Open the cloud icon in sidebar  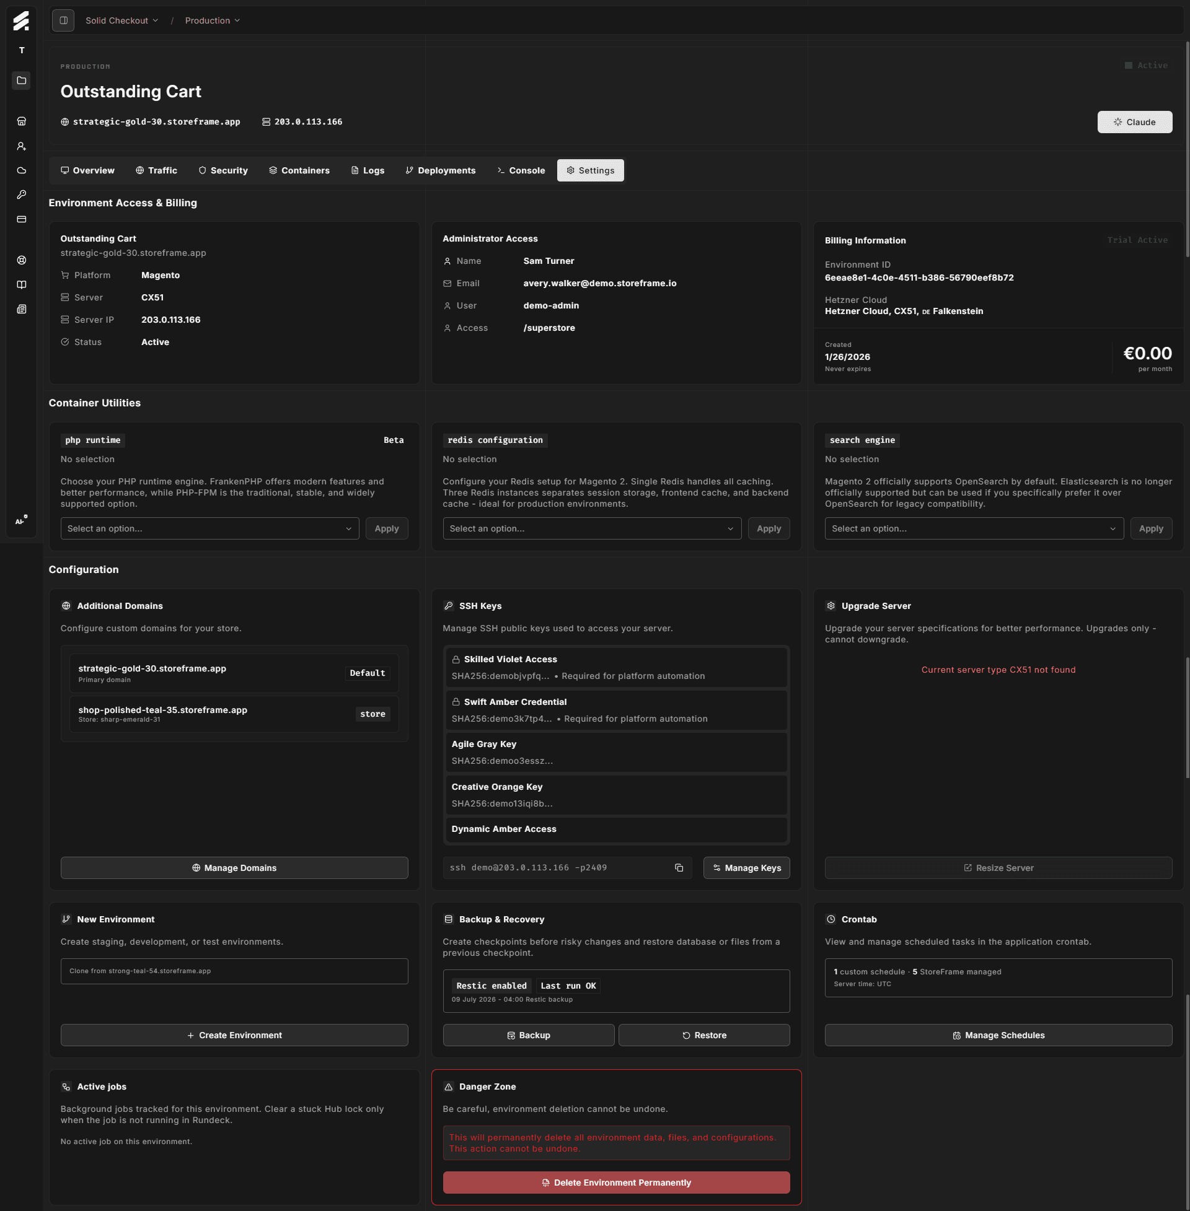pyautogui.click(x=21, y=170)
